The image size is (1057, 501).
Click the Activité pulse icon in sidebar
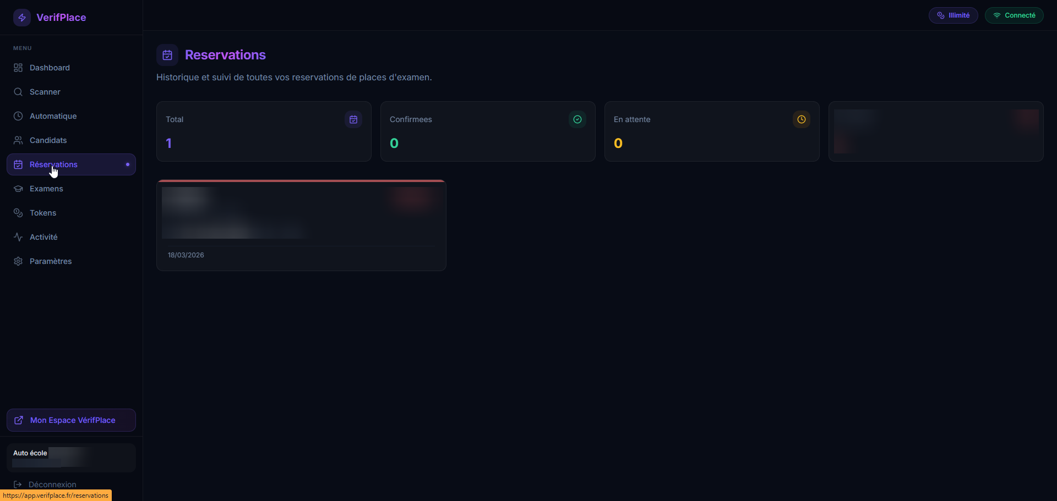pyautogui.click(x=18, y=237)
